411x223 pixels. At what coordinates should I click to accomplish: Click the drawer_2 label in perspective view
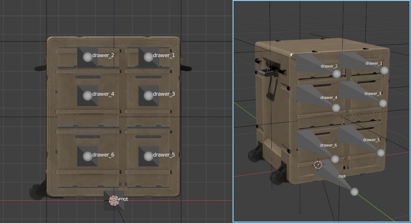tap(329, 66)
